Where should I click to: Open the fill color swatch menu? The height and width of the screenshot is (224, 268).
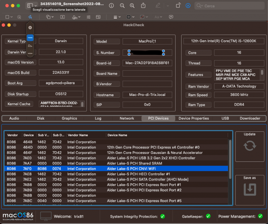143,17
